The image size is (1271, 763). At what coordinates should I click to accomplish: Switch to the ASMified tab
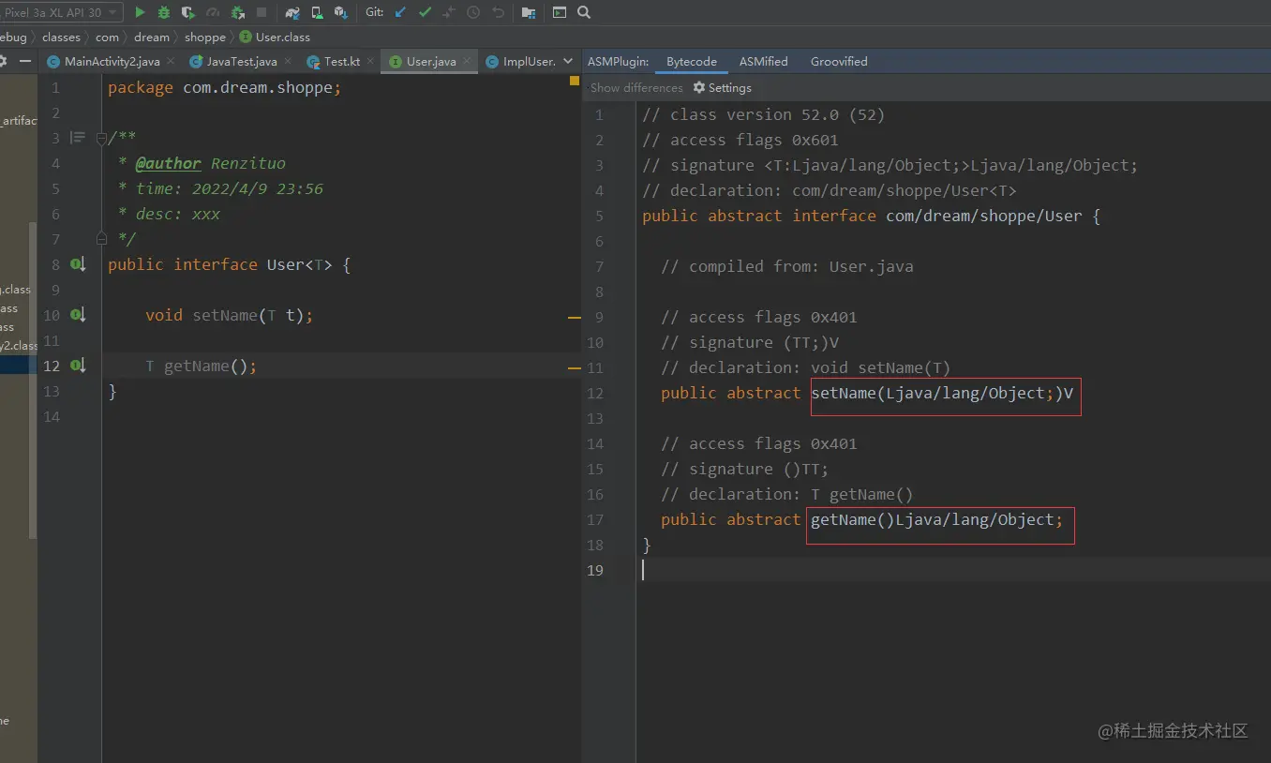point(763,61)
